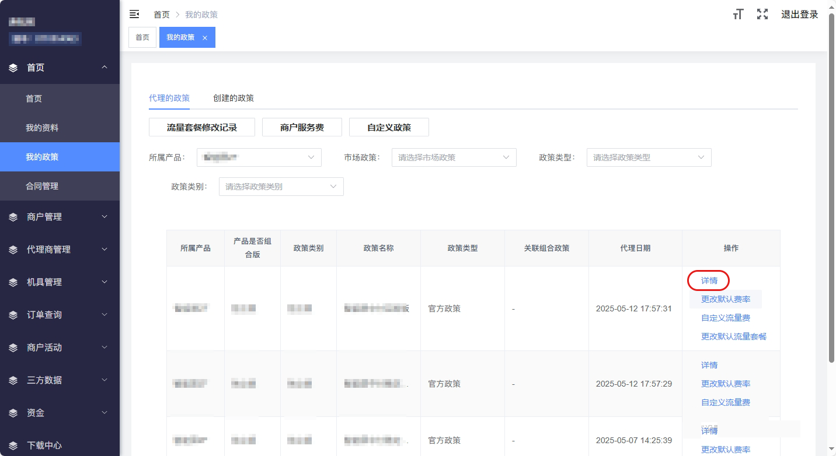Open the 政策类别 dropdown
Screen dimensions: 836x456
pos(281,187)
